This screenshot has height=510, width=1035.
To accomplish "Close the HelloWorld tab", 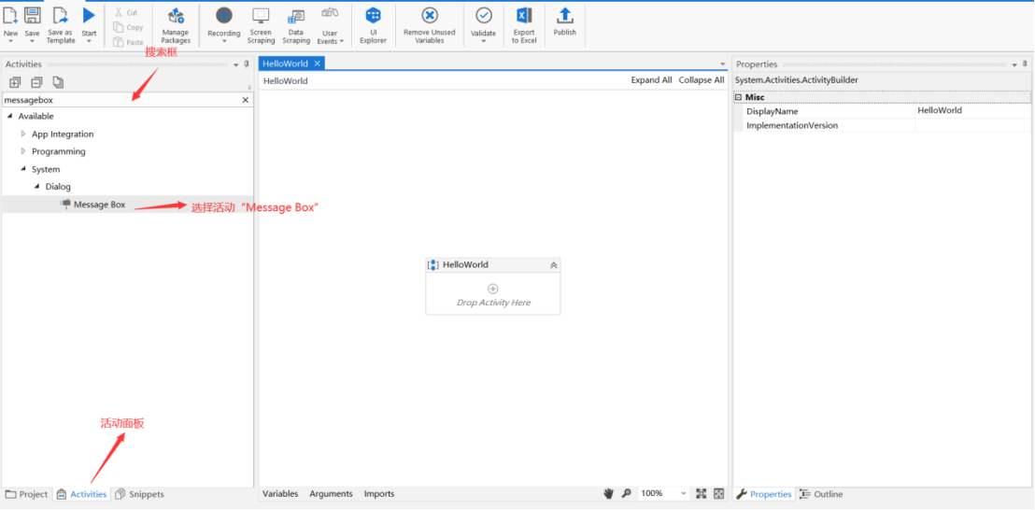I will pyautogui.click(x=317, y=64).
